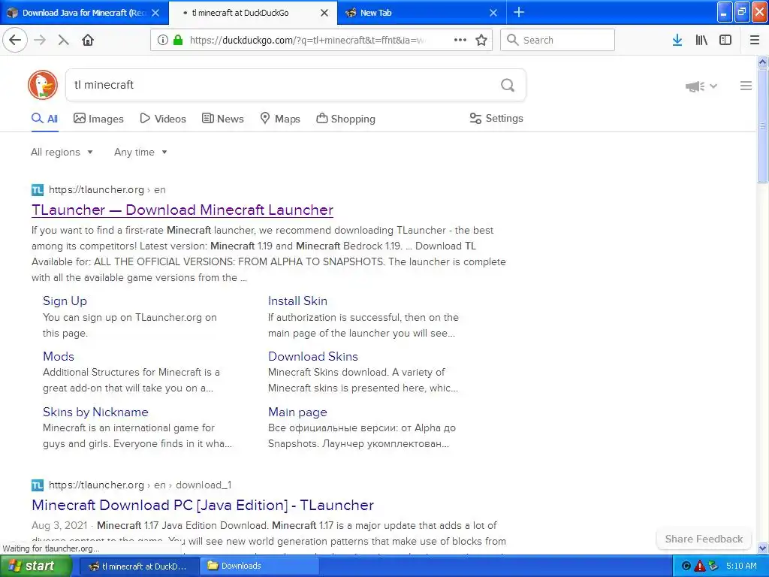The image size is (769, 577).
Task: Click the black circular system tray icon
Action: pos(686,566)
